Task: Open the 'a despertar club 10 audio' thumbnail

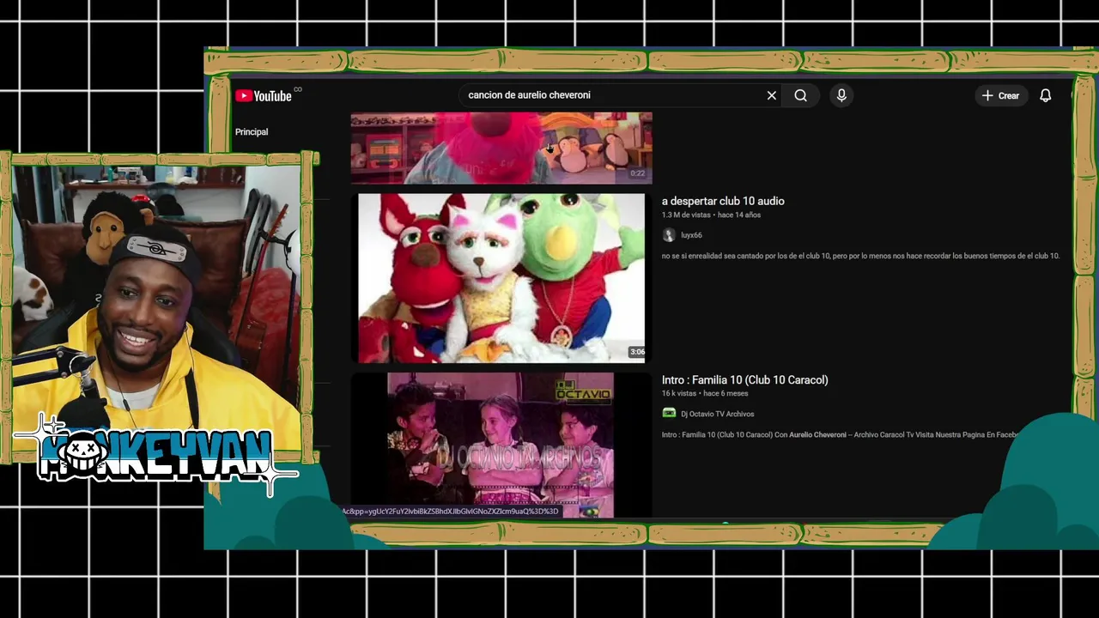Action: pyautogui.click(x=501, y=278)
